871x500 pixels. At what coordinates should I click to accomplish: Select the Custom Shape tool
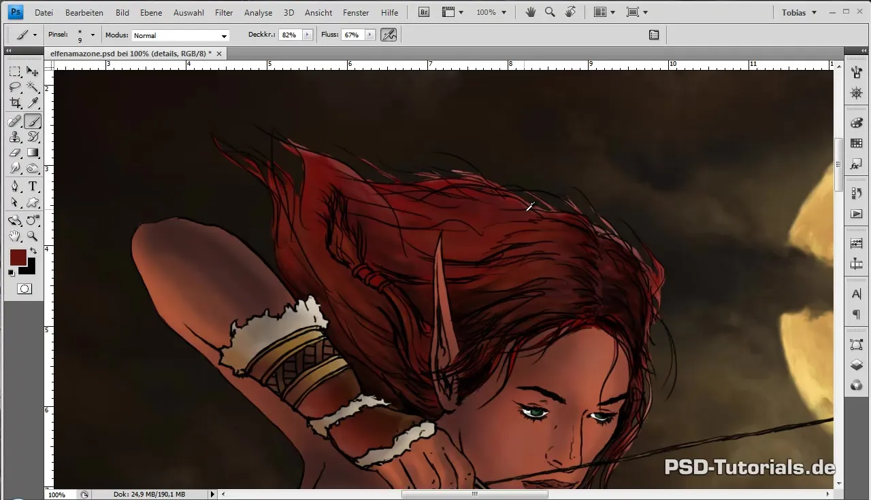tap(33, 202)
